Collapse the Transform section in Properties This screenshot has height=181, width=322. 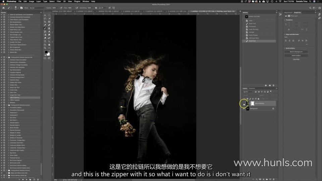pyautogui.click(x=285, y=20)
